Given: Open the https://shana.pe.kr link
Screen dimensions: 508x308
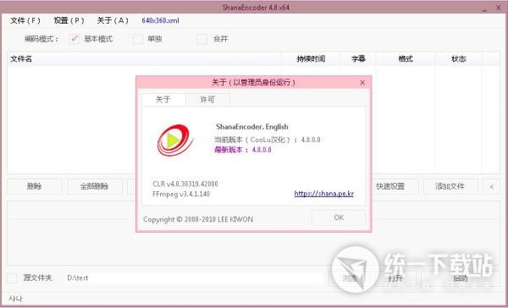Looking at the screenshot, I should pyautogui.click(x=324, y=194).
